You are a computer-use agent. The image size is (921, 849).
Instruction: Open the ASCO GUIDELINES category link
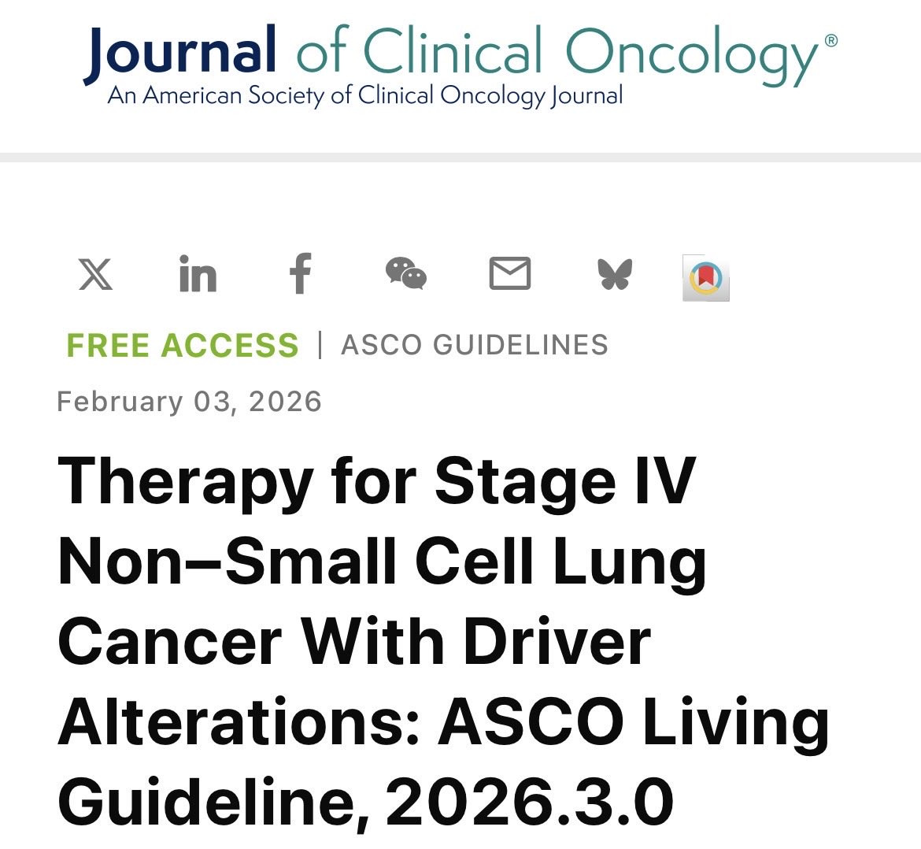coord(475,344)
